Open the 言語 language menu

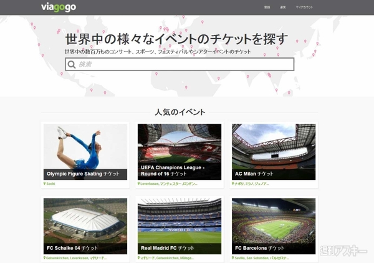click(x=267, y=7)
